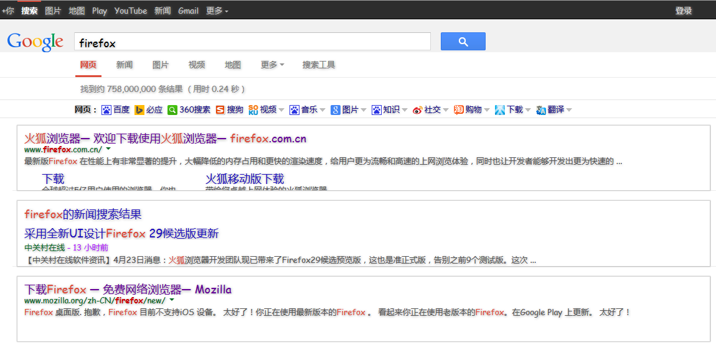Click the www.mozilla.org/zh-CN/firefox/new/ URL
716x345 pixels.
click(95, 301)
